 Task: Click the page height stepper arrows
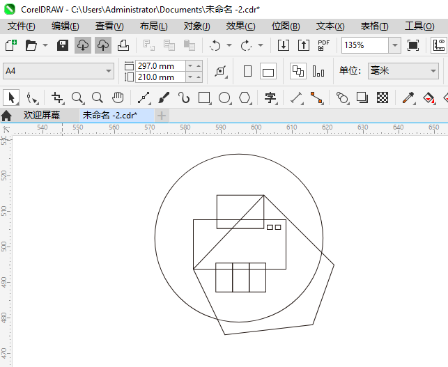(x=194, y=77)
